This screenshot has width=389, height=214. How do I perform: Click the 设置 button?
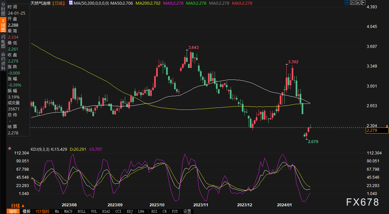point(187,211)
